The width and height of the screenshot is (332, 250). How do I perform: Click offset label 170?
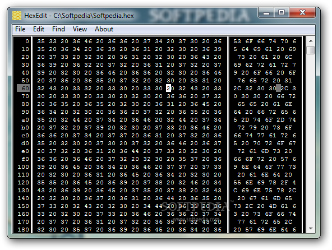point(24,221)
